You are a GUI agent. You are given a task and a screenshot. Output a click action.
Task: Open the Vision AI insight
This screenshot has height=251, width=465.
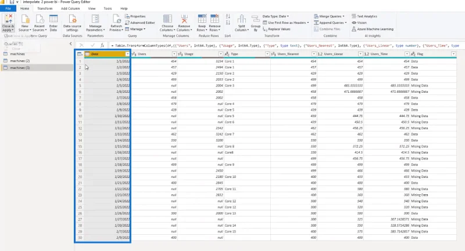click(x=359, y=23)
